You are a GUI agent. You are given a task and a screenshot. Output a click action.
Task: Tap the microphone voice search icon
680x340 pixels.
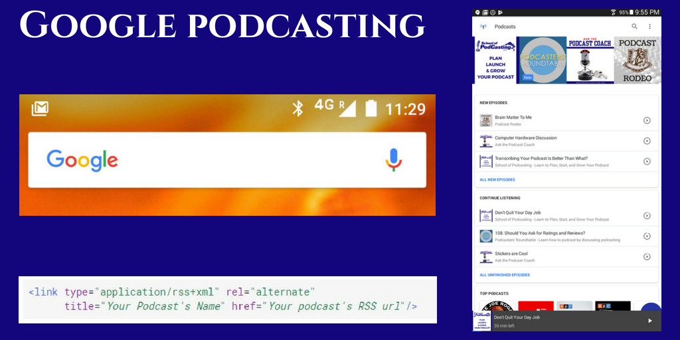[394, 159]
